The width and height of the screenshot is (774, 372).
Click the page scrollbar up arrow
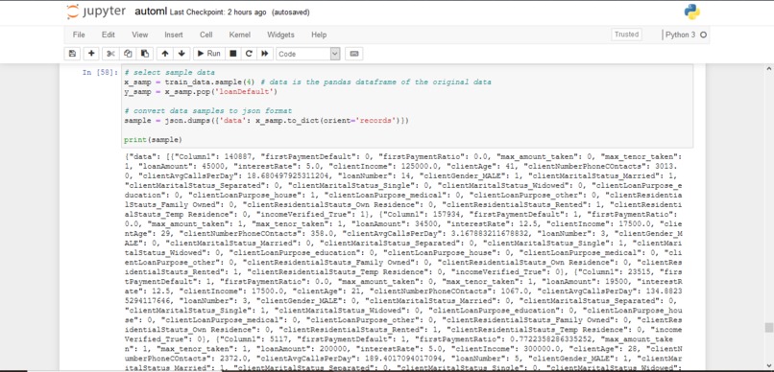(768, 69)
